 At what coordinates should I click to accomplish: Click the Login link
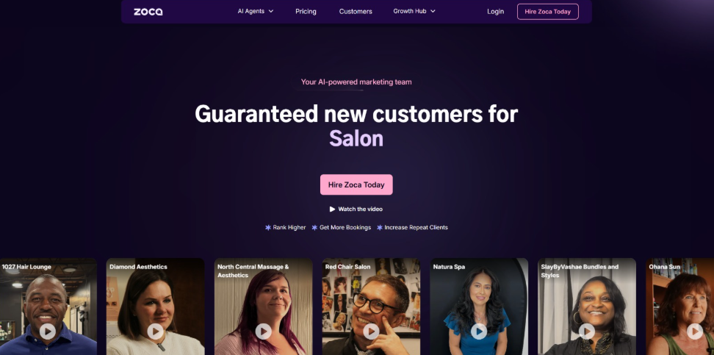tap(495, 12)
